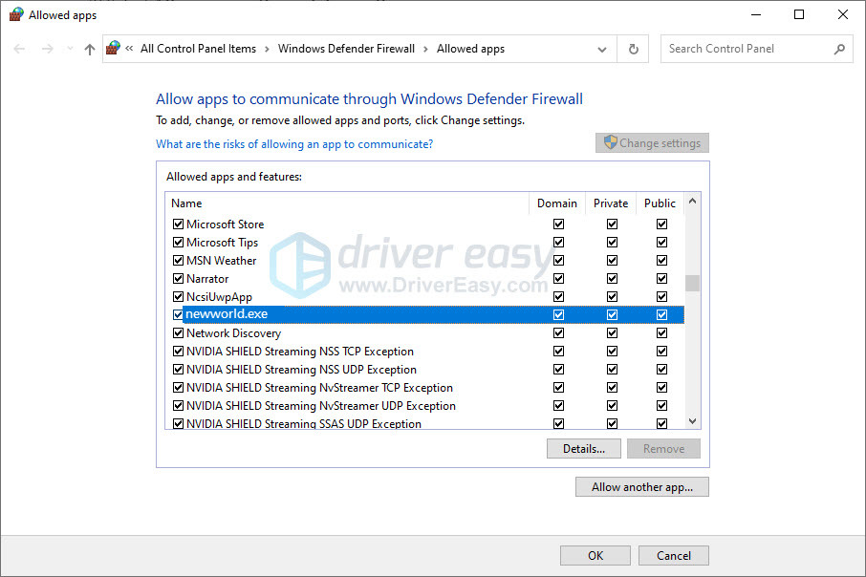This screenshot has height=577, width=866.
Task: Toggle newworld.exe Domain checkbox
Action: coord(559,314)
